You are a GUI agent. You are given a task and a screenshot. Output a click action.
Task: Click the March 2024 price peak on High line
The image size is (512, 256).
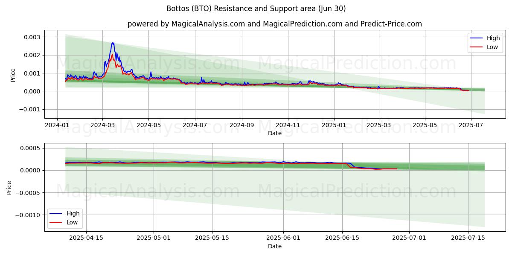pyautogui.click(x=113, y=43)
